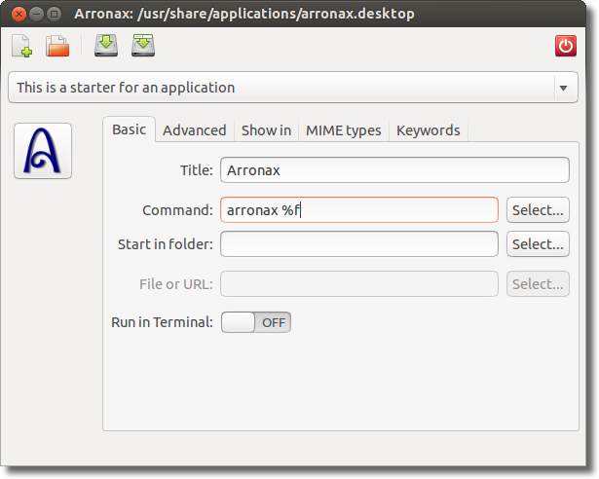Quit Arronax with the red power icon

(566, 46)
